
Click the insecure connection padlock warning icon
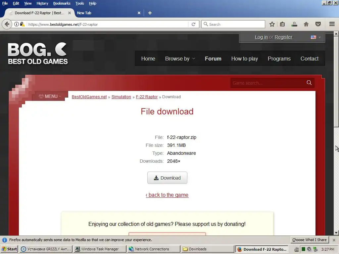pos(23,24)
